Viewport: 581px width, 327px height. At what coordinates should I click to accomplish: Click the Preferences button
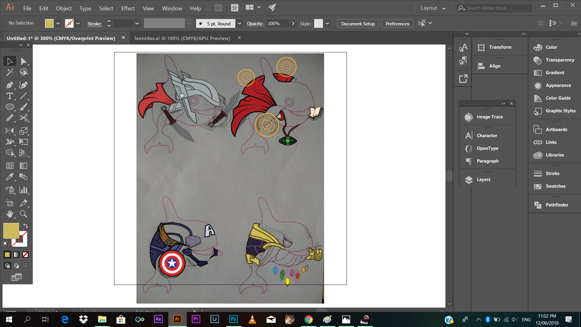[x=397, y=24]
